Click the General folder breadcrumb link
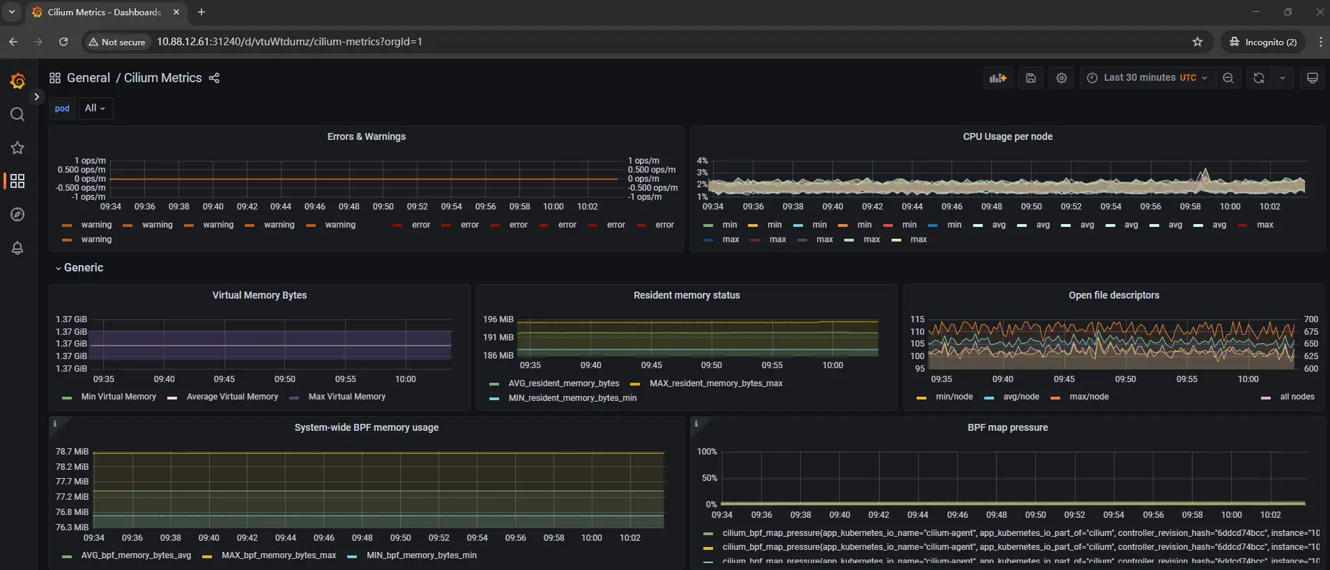Image resolution: width=1330 pixels, height=570 pixels. (88, 78)
